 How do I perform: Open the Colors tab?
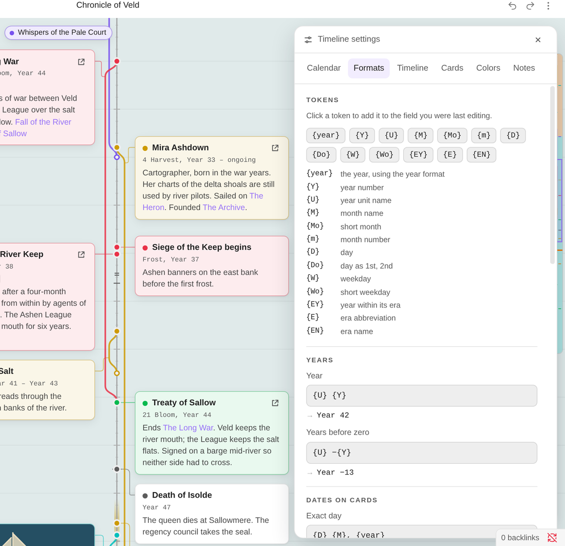coord(488,68)
